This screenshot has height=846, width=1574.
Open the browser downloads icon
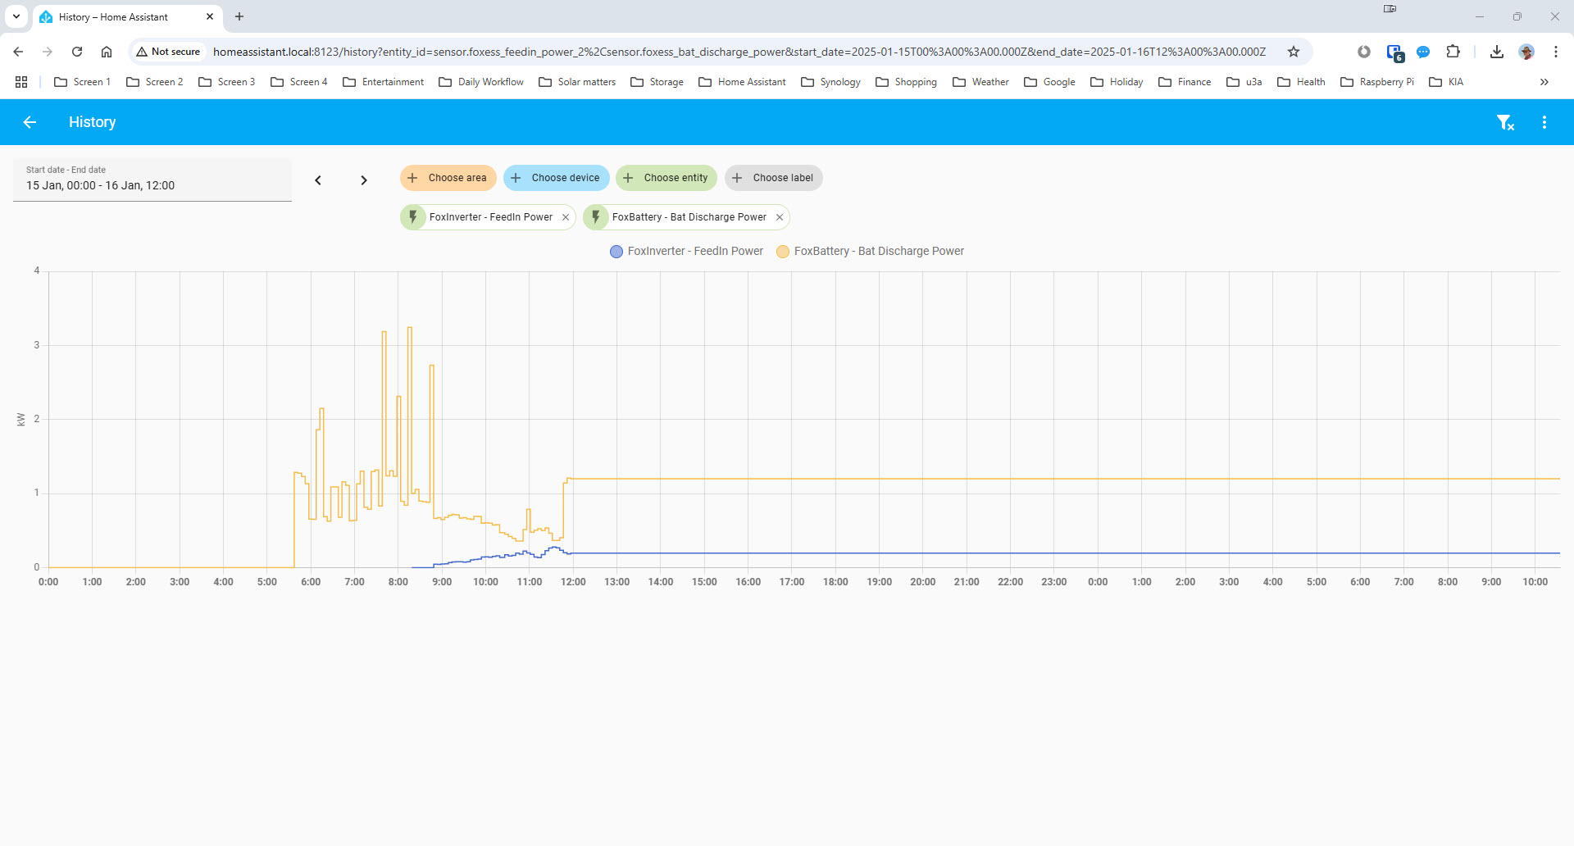[x=1497, y=52]
